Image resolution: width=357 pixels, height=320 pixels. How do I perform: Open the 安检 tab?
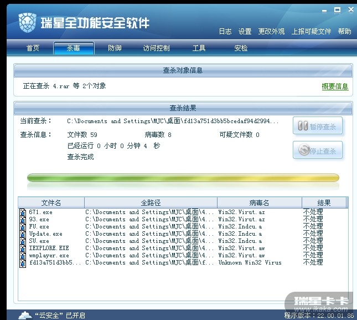pos(241,48)
